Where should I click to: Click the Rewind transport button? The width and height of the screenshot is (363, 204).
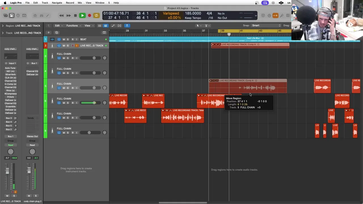point(61,16)
